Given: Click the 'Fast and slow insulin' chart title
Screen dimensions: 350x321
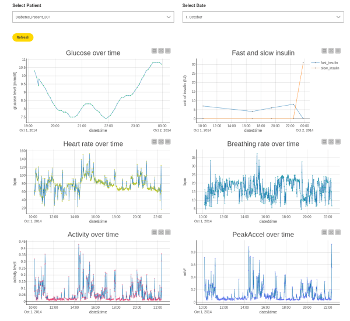Looking at the screenshot, I should (x=263, y=53).
